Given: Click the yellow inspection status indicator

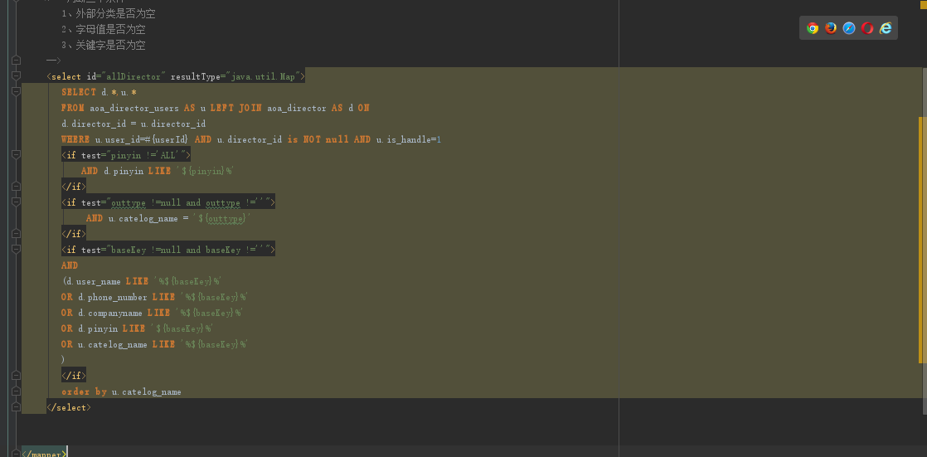Looking at the screenshot, I should [x=922, y=4].
